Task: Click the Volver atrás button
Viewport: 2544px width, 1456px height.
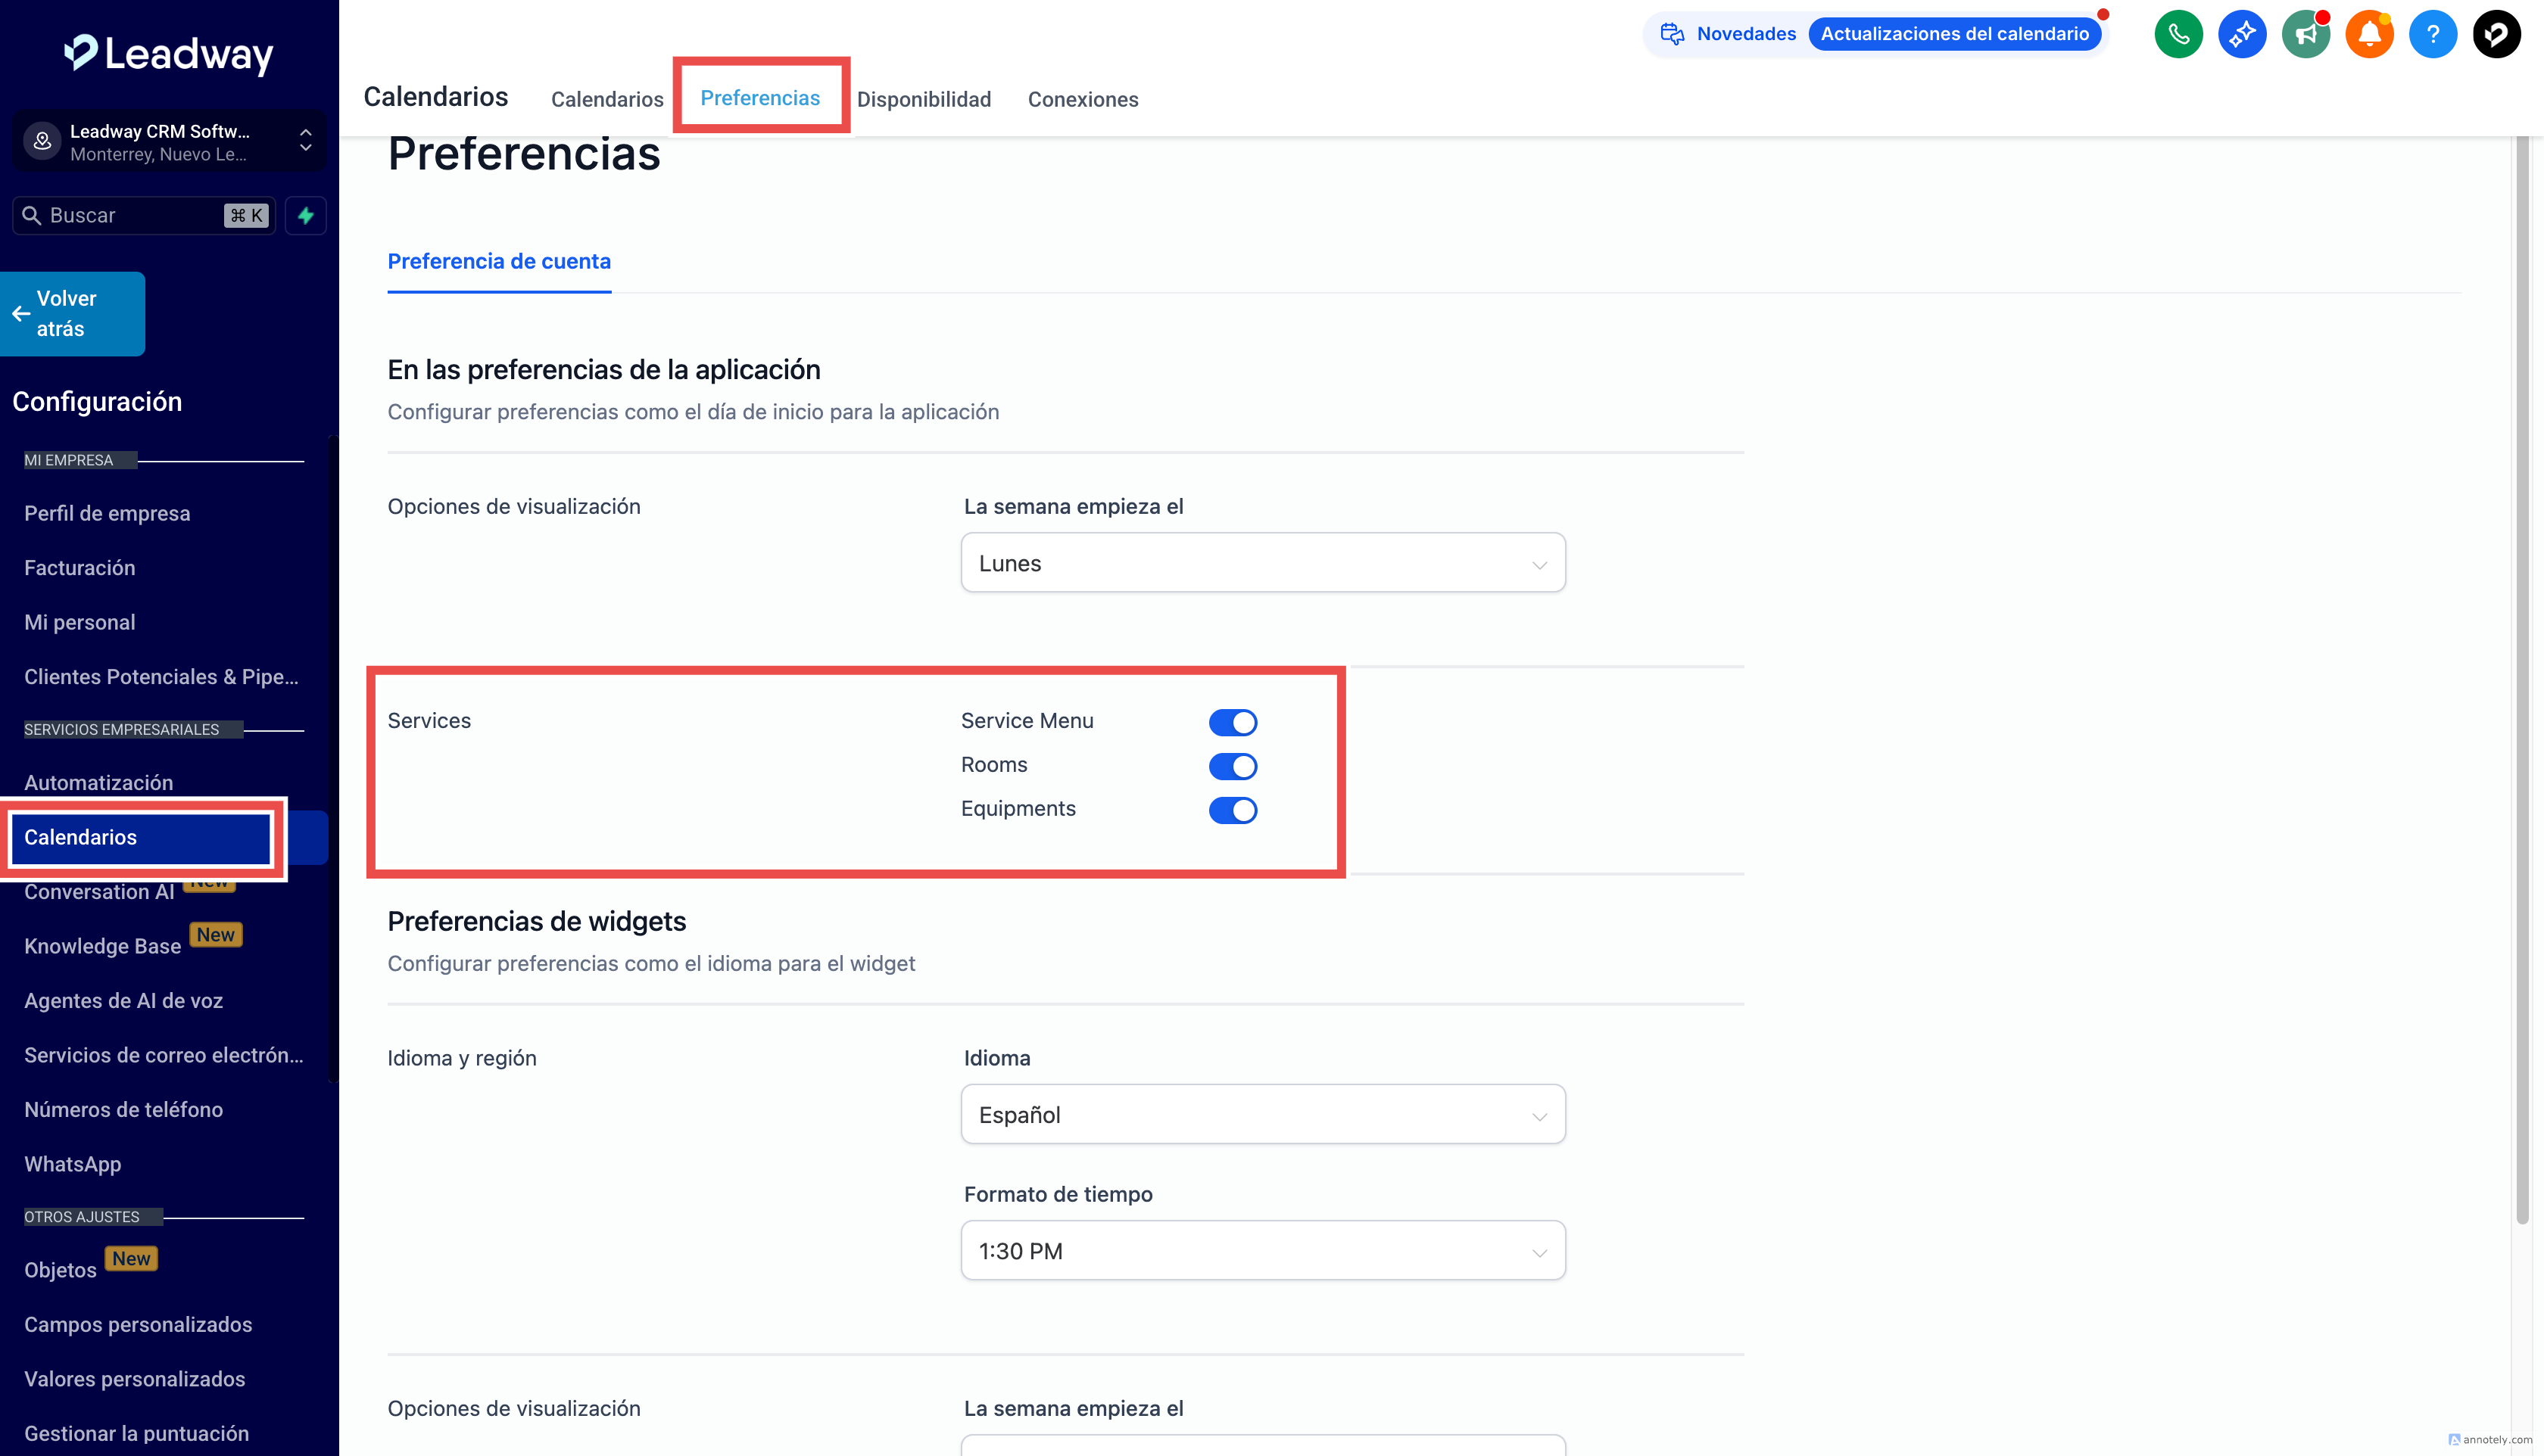Action: 72,313
